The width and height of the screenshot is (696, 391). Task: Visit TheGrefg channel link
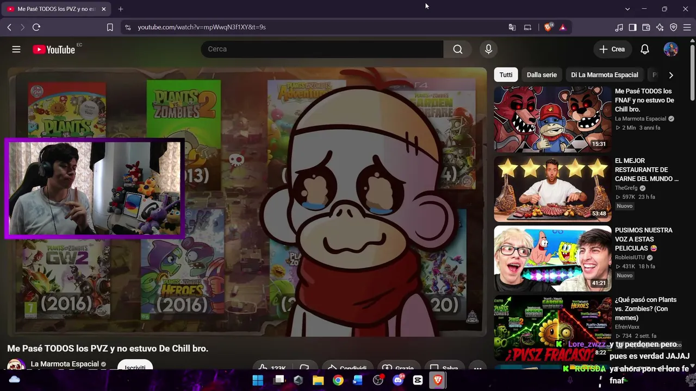tap(626, 188)
